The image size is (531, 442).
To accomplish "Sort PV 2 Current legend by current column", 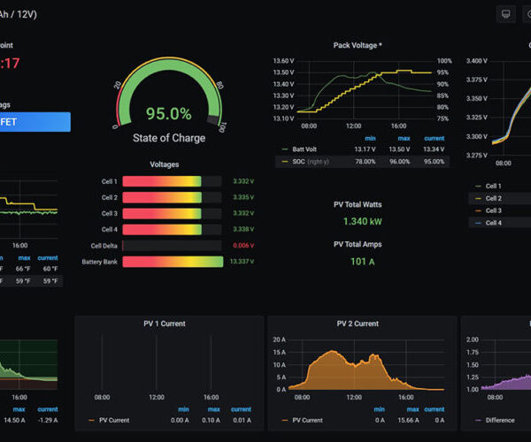I will pyautogui.click(x=434, y=409).
